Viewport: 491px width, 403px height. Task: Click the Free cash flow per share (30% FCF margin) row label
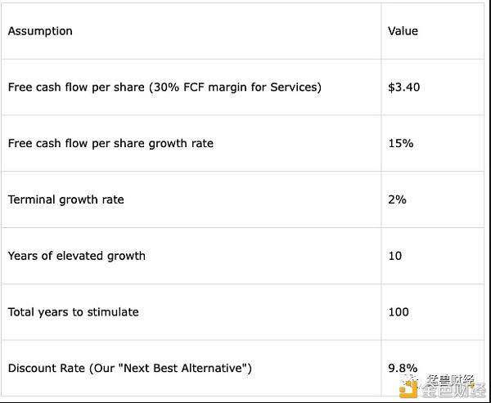pyautogui.click(x=164, y=87)
